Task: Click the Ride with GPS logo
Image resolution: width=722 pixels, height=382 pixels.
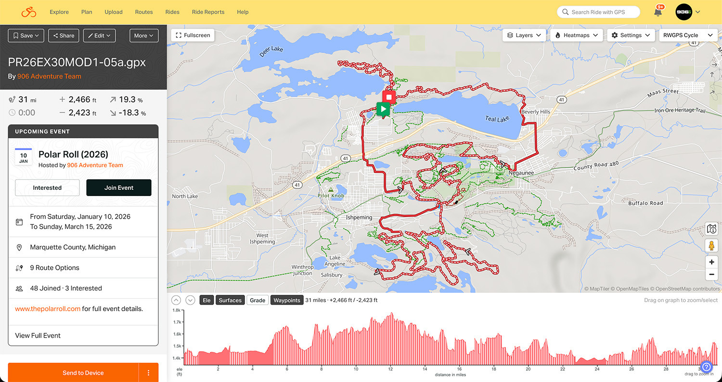Action: tap(29, 12)
